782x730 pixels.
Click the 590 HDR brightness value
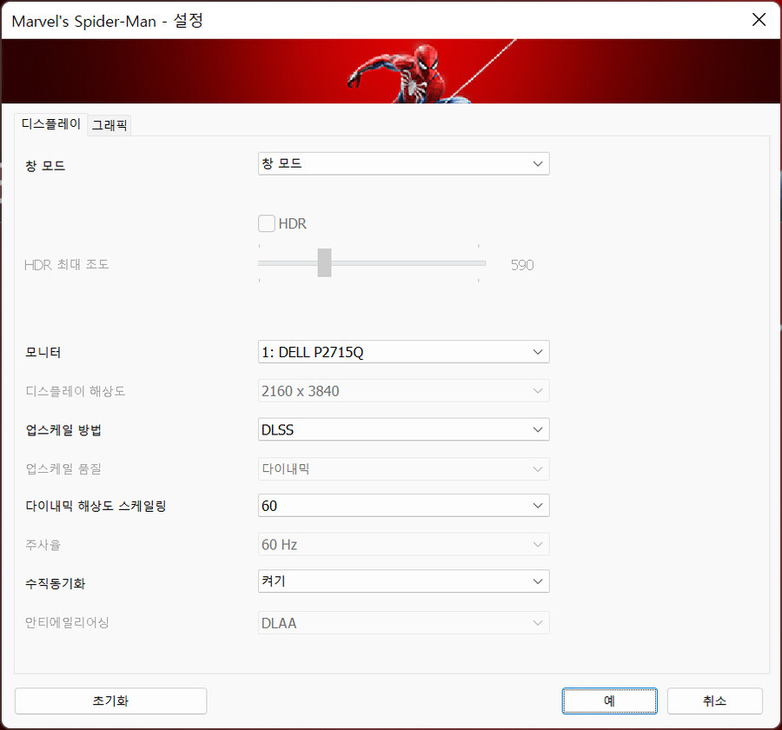click(x=522, y=265)
